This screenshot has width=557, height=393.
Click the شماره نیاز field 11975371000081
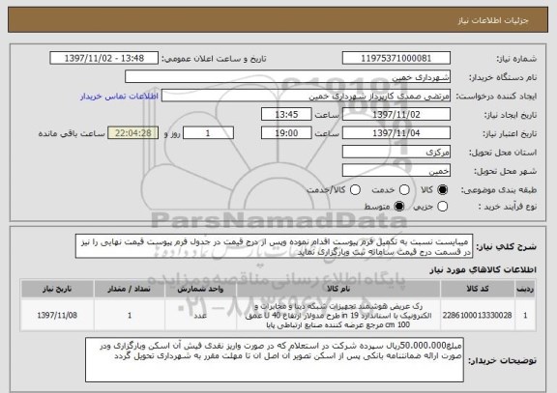(x=396, y=58)
